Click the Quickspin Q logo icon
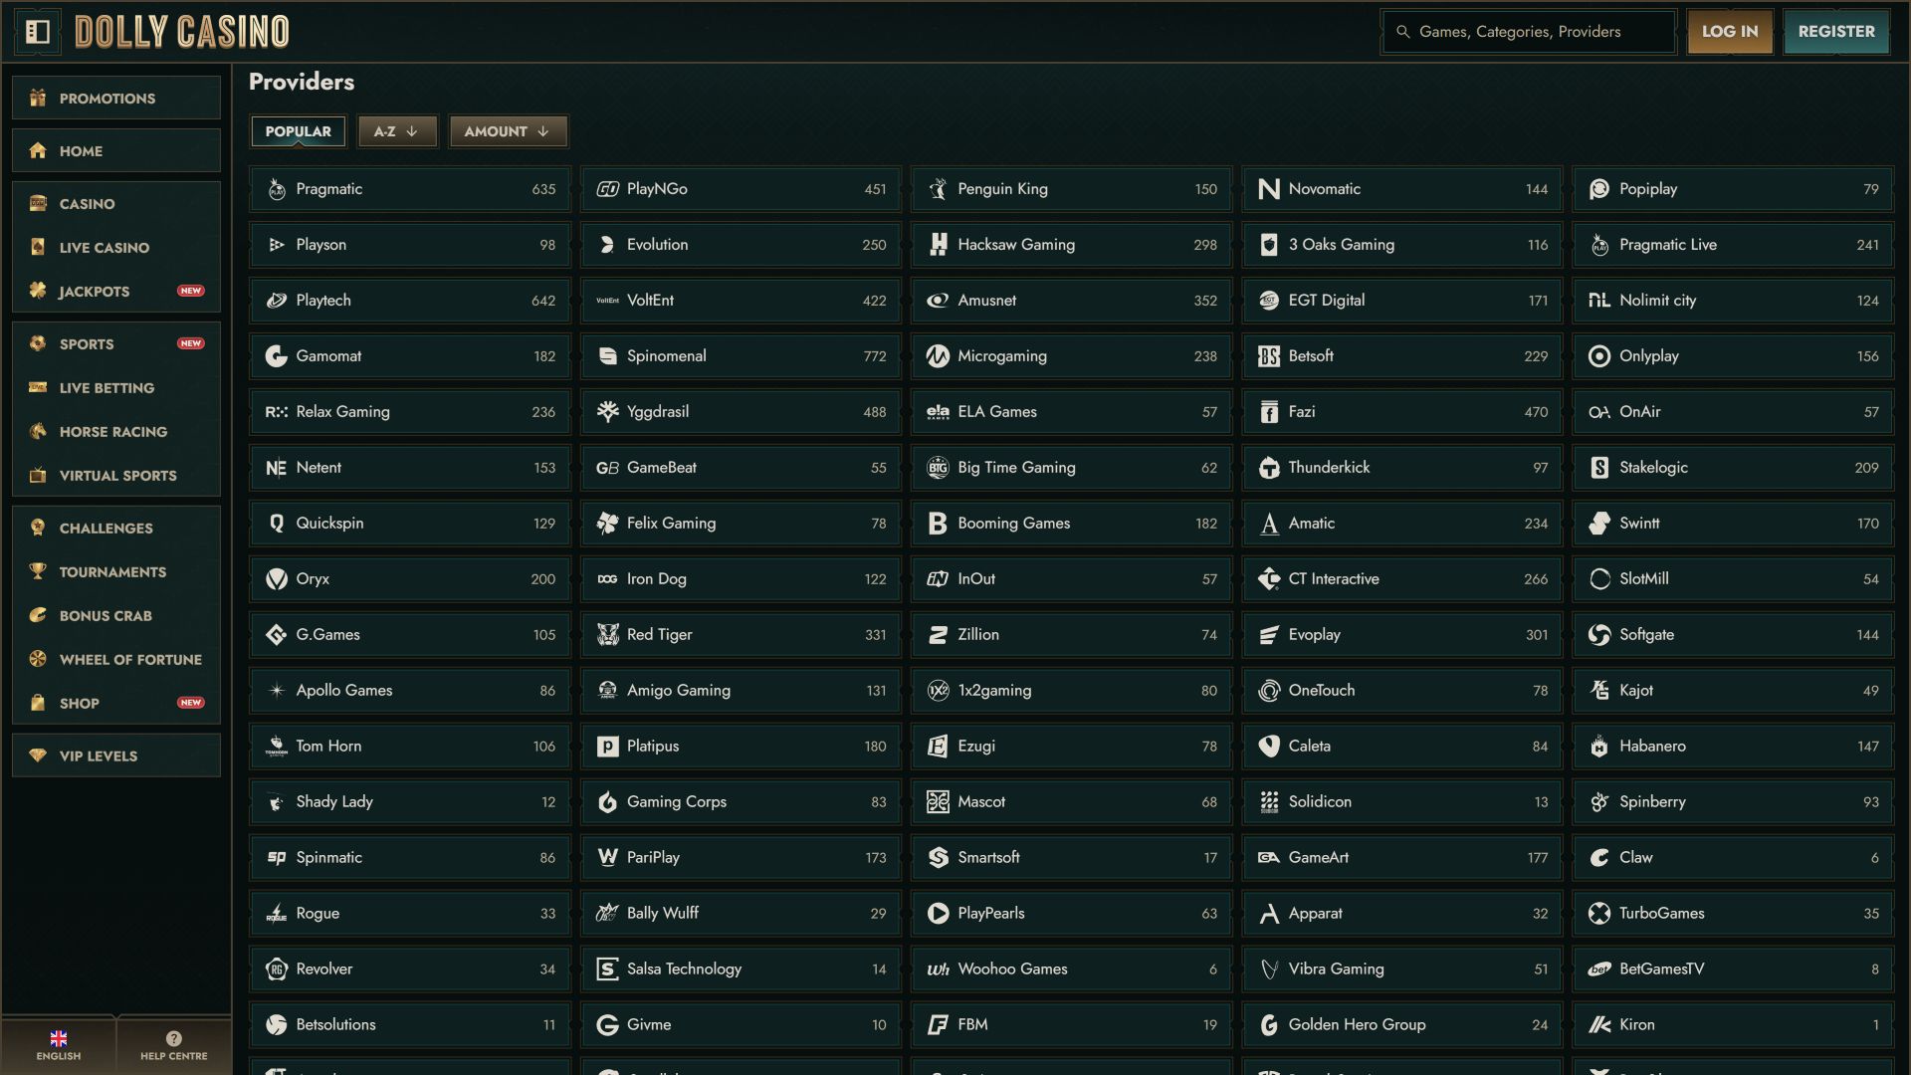The width and height of the screenshot is (1911, 1075). coord(277,524)
